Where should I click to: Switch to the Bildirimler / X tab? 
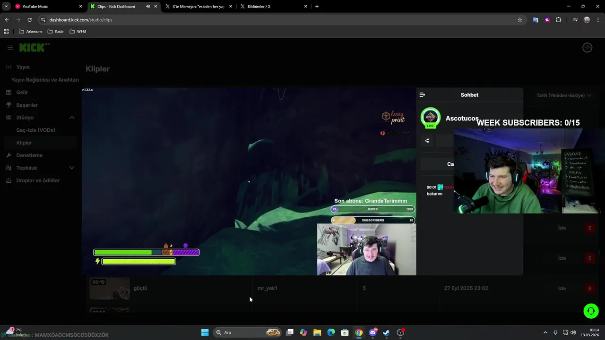pos(273,7)
